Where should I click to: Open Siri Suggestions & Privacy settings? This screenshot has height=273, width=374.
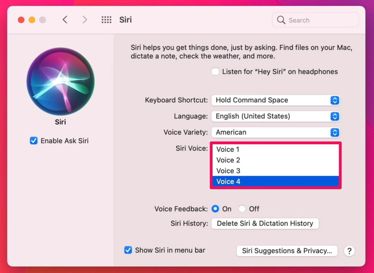click(x=287, y=251)
